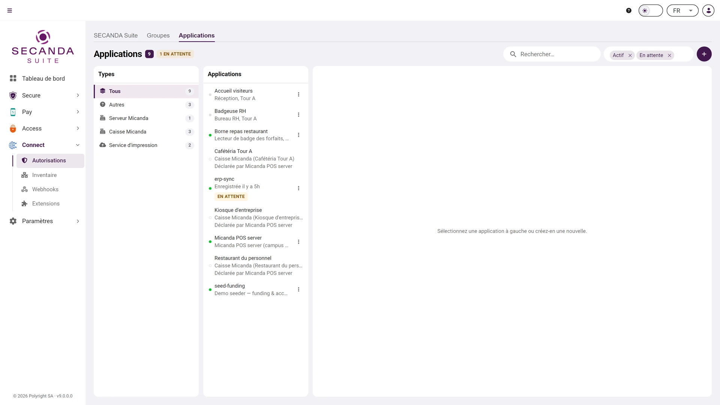Click the erp-sync EN ATTENTE label
Screen dimensions: 720x405
[x=231, y=196]
